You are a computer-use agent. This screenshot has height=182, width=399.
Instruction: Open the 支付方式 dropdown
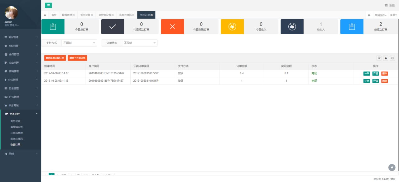pyautogui.click(x=79, y=43)
